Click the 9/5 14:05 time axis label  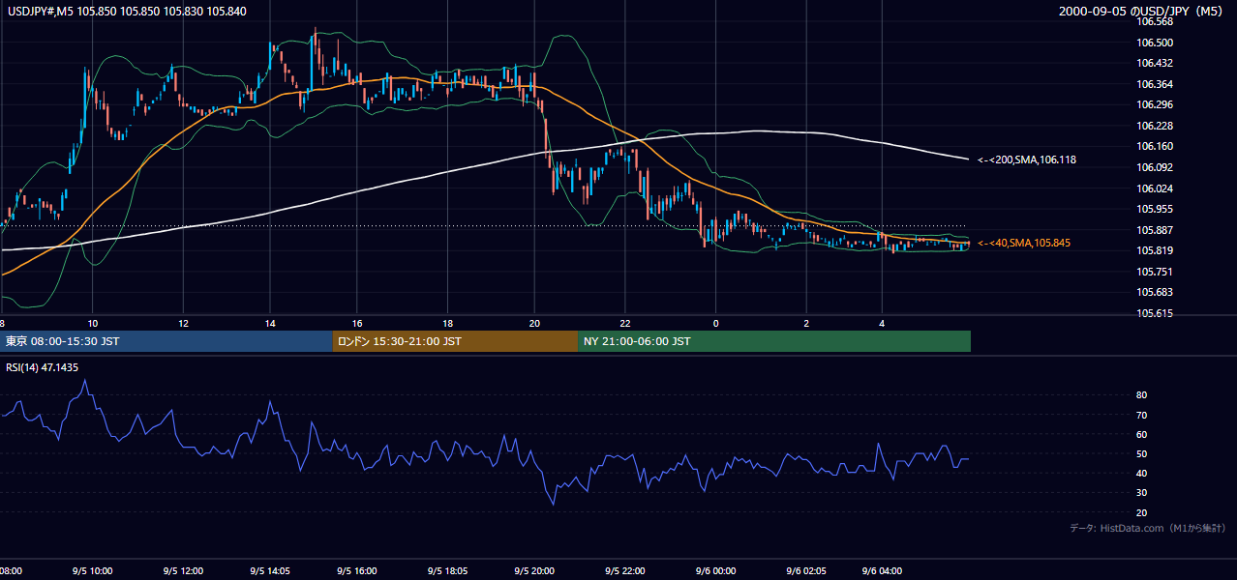[x=270, y=571]
